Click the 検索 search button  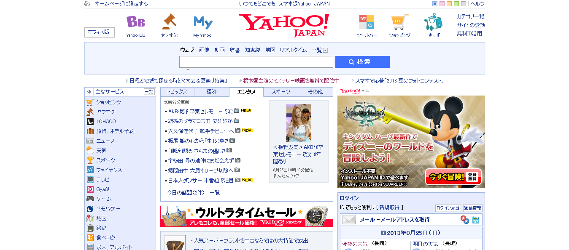point(362,62)
